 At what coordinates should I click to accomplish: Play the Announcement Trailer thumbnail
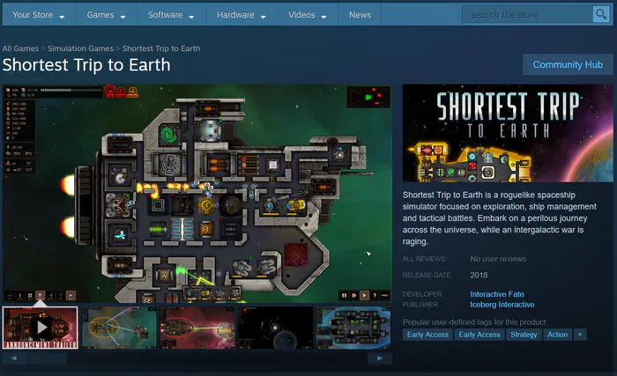[x=41, y=328]
